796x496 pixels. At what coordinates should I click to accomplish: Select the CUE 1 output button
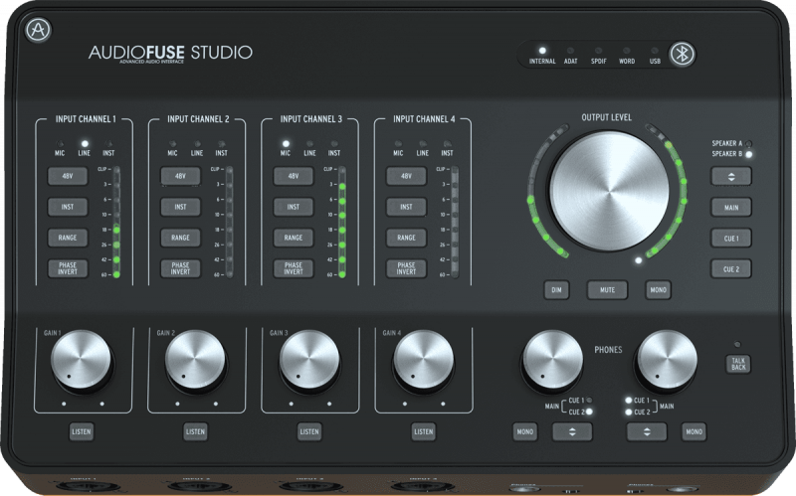pyautogui.click(x=730, y=239)
